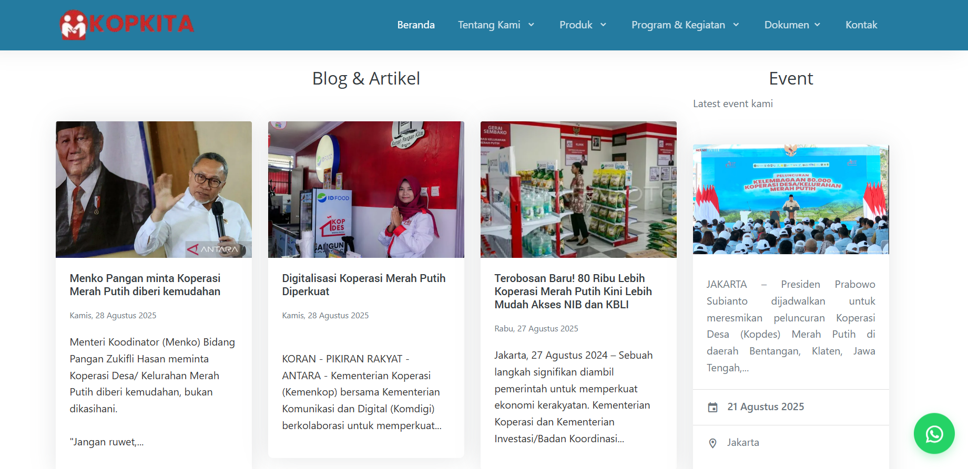Expand the Dokumen dropdown chevron
This screenshot has height=469, width=968.
tap(818, 25)
